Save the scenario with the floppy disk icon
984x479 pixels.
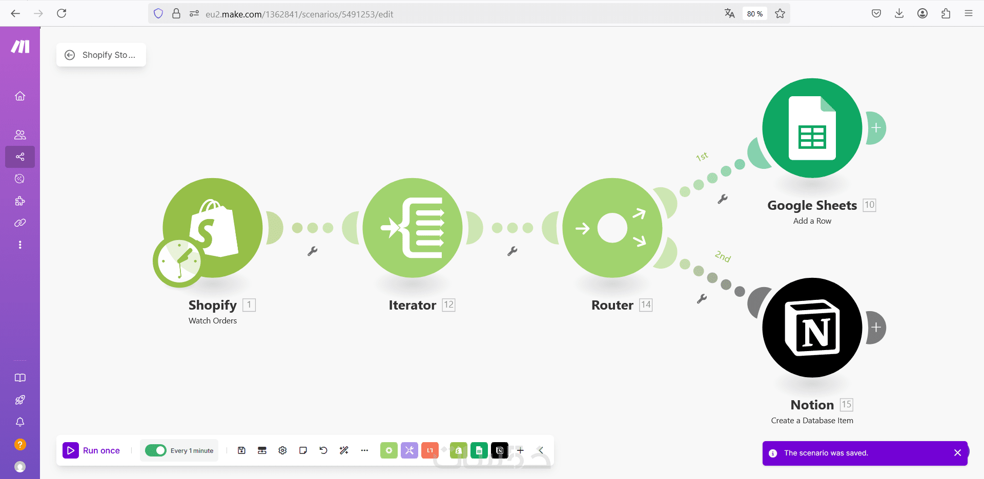pyautogui.click(x=241, y=450)
